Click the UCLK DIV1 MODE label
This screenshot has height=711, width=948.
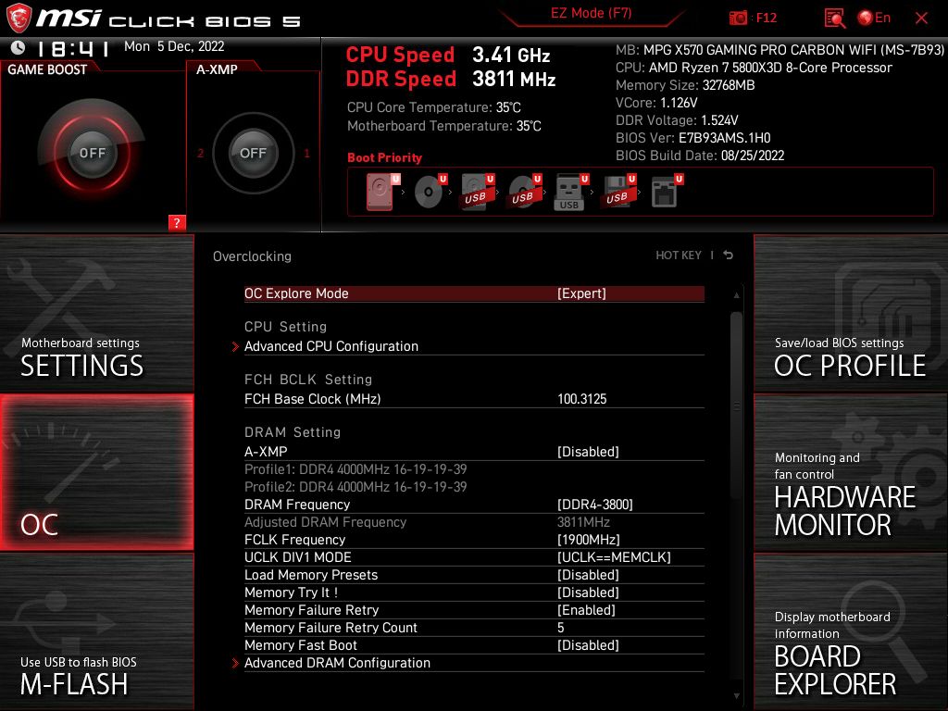coord(297,556)
